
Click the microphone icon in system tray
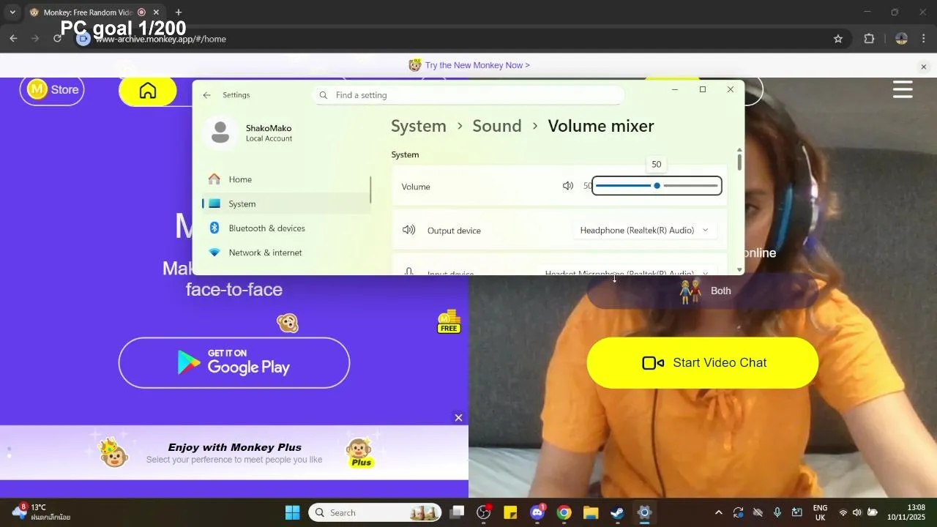pos(777,512)
